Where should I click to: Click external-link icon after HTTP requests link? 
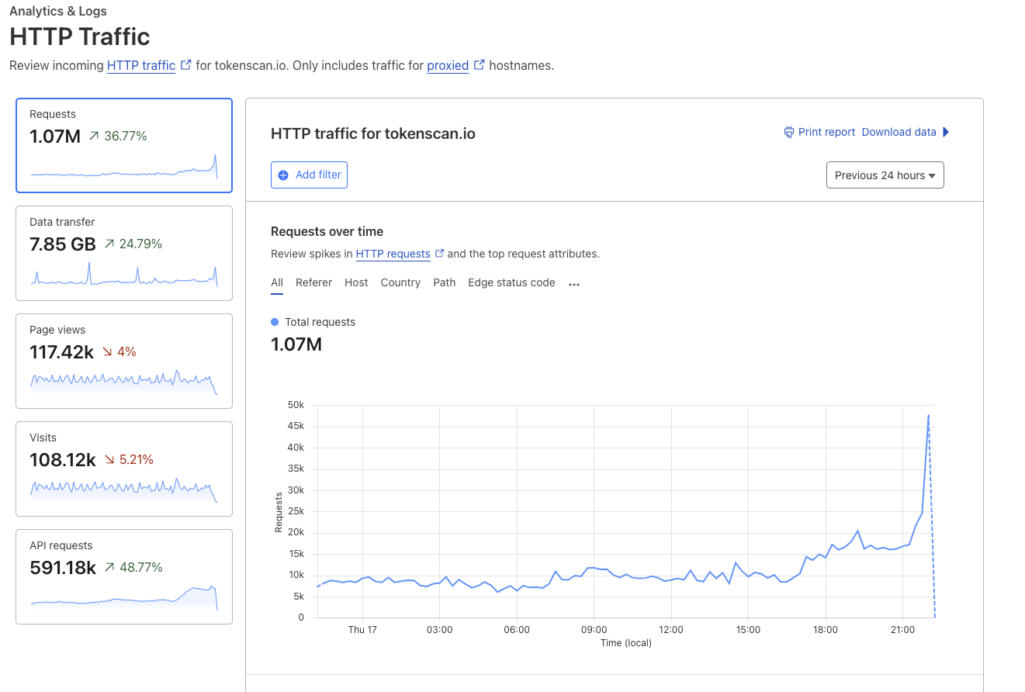click(x=440, y=253)
